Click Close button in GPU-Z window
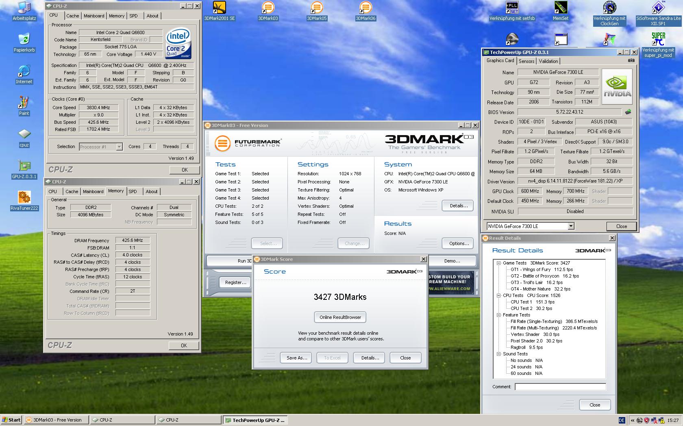This screenshot has height=426, width=683. point(621,226)
